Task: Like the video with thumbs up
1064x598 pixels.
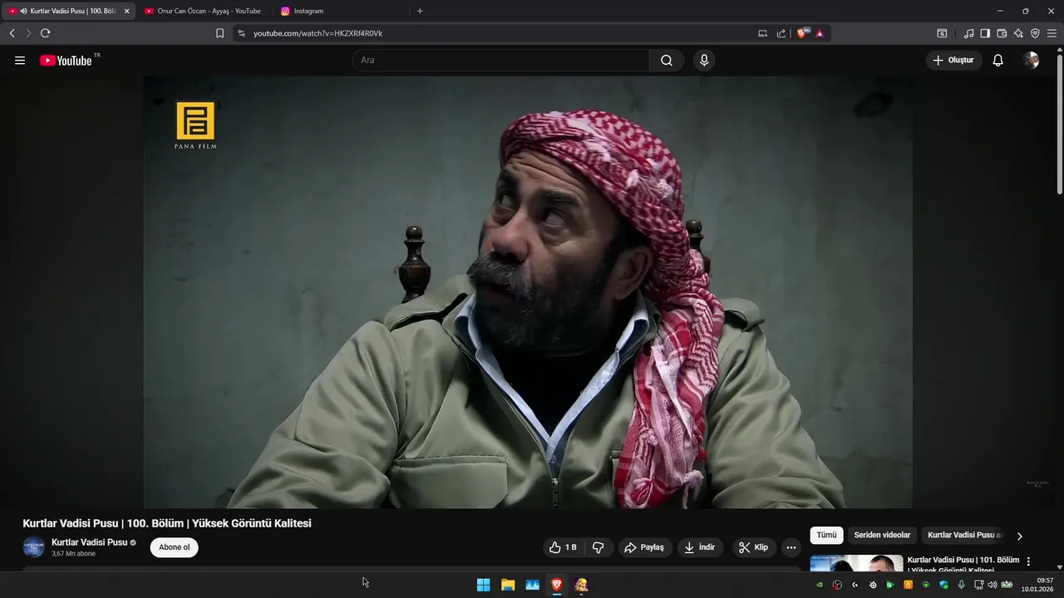Action: point(564,547)
